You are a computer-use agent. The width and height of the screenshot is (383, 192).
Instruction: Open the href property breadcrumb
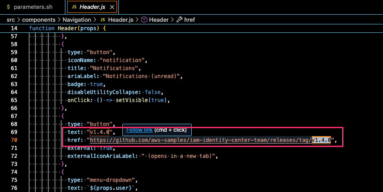[x=189, y=20]
